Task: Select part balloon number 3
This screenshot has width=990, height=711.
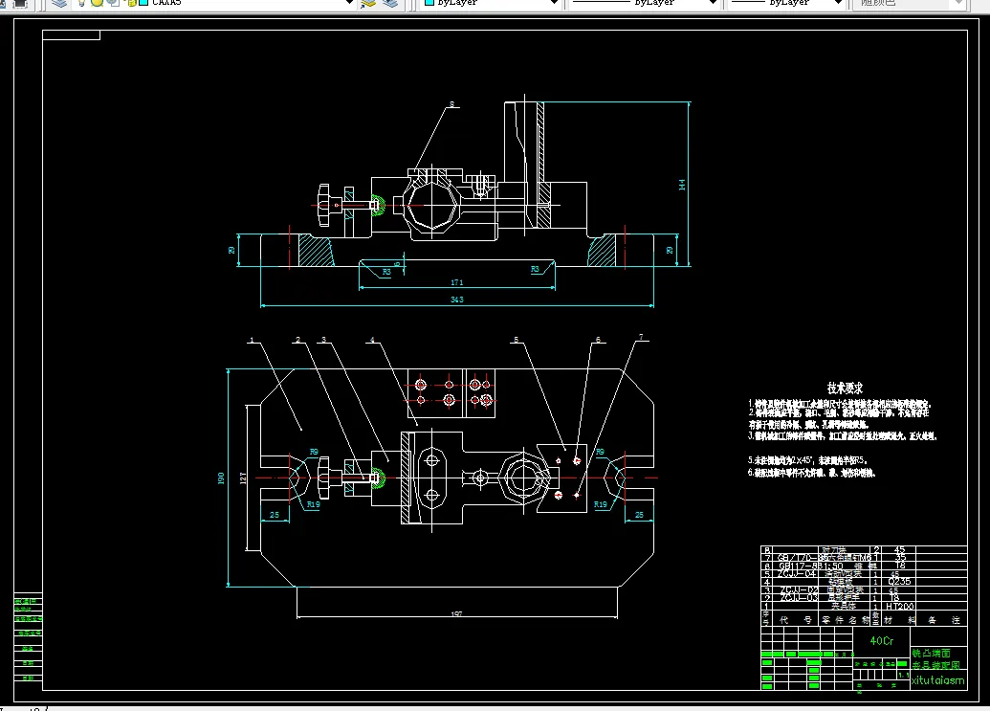Action: point(324,340)
